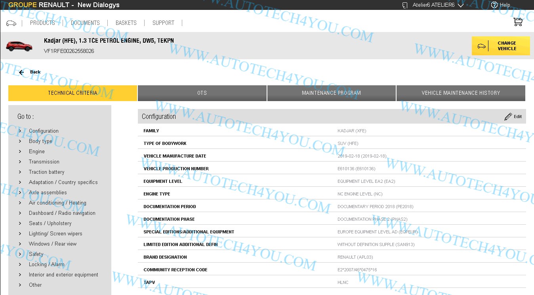
Task: Click the workshop user icon beside Atelier6
Action: pyautogui.click(x=404, y=5)
